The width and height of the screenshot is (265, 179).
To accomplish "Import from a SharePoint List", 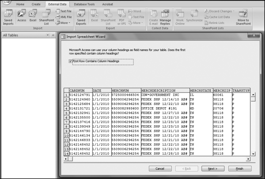I will (46, 17).
